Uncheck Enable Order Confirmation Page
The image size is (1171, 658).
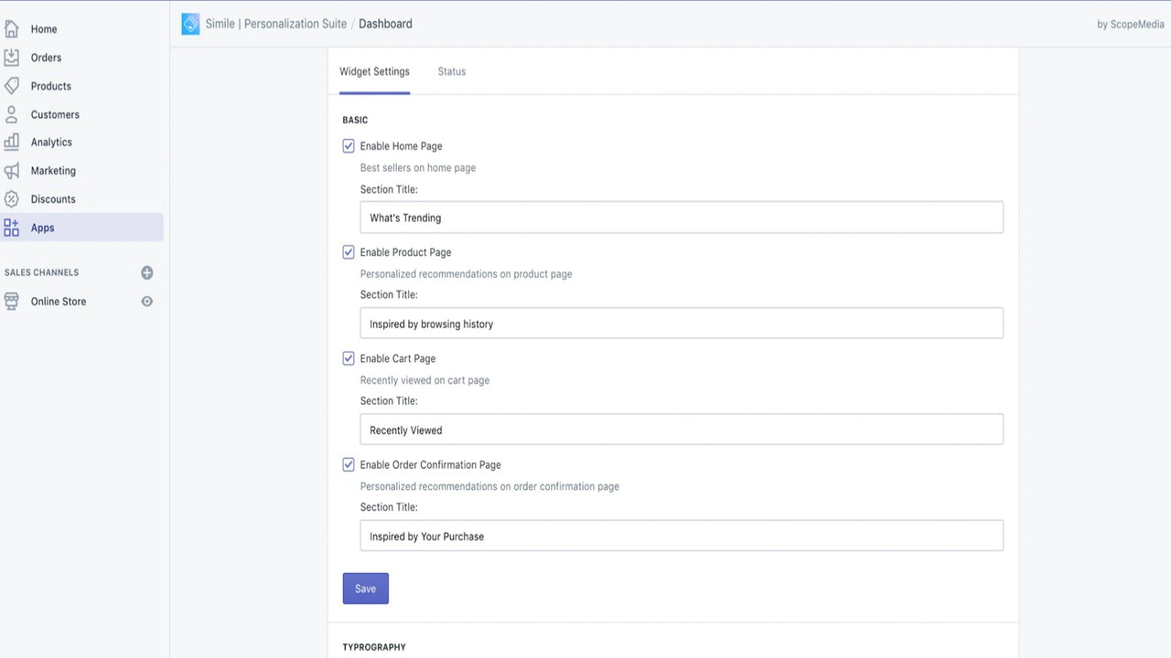click(x=349, y=463)
